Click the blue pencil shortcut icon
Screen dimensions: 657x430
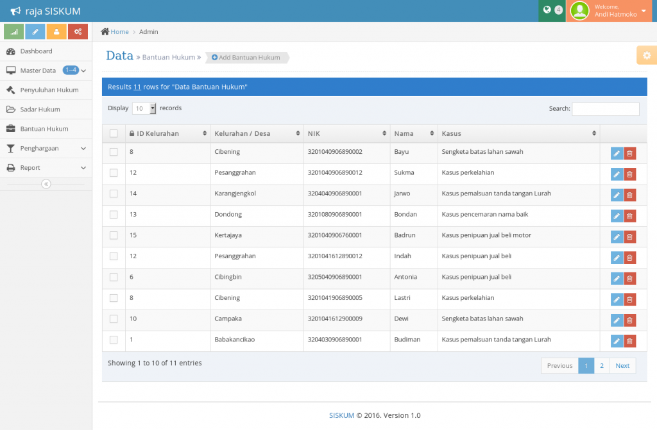click(x=35, y=31)
